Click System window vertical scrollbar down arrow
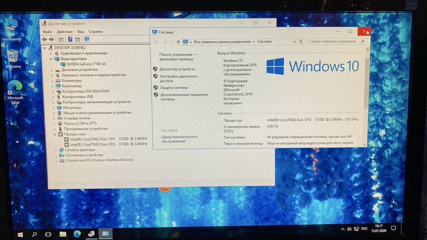Image resolution: width=427 pixels, height=240 pixels. 365,145
